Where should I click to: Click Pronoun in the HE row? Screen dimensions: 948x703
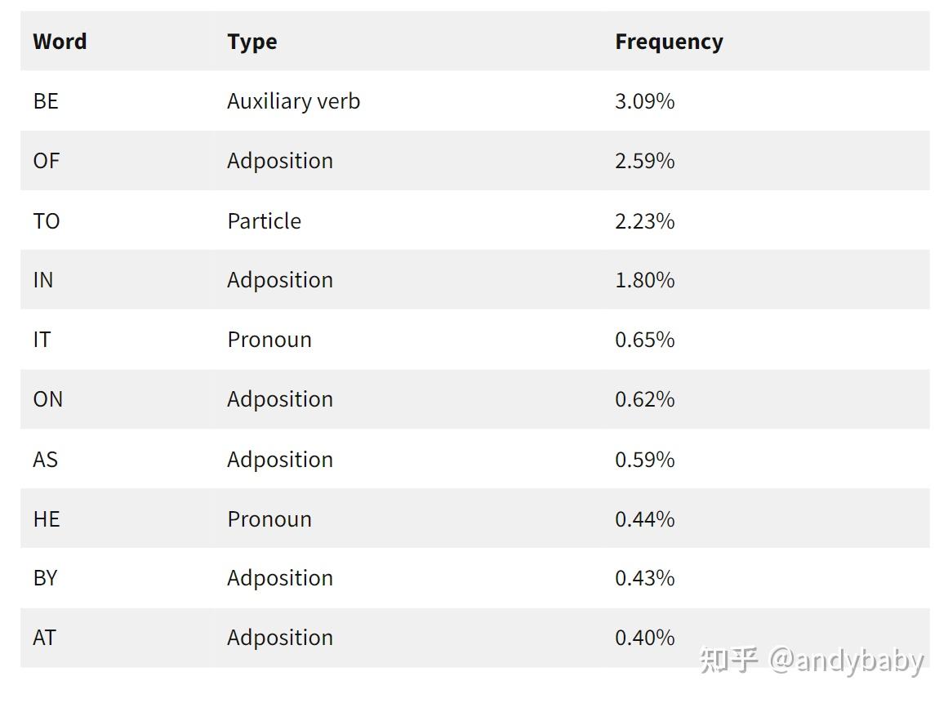(x=269, y=519)
